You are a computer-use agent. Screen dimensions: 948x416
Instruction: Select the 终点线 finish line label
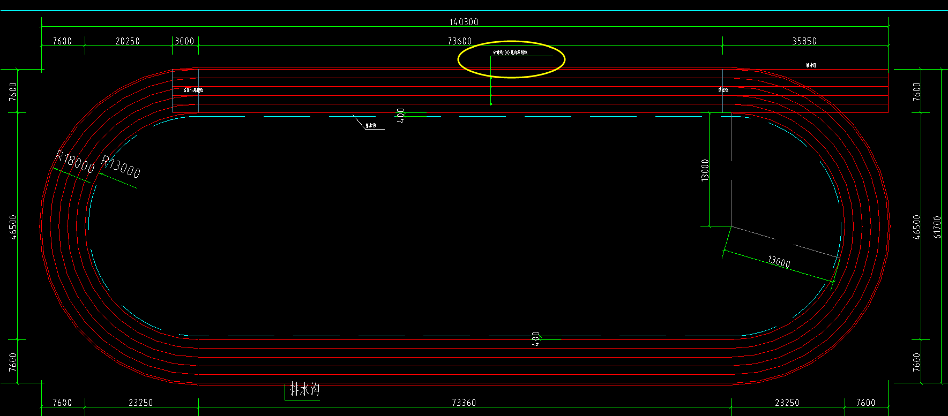tap(723, 90)
